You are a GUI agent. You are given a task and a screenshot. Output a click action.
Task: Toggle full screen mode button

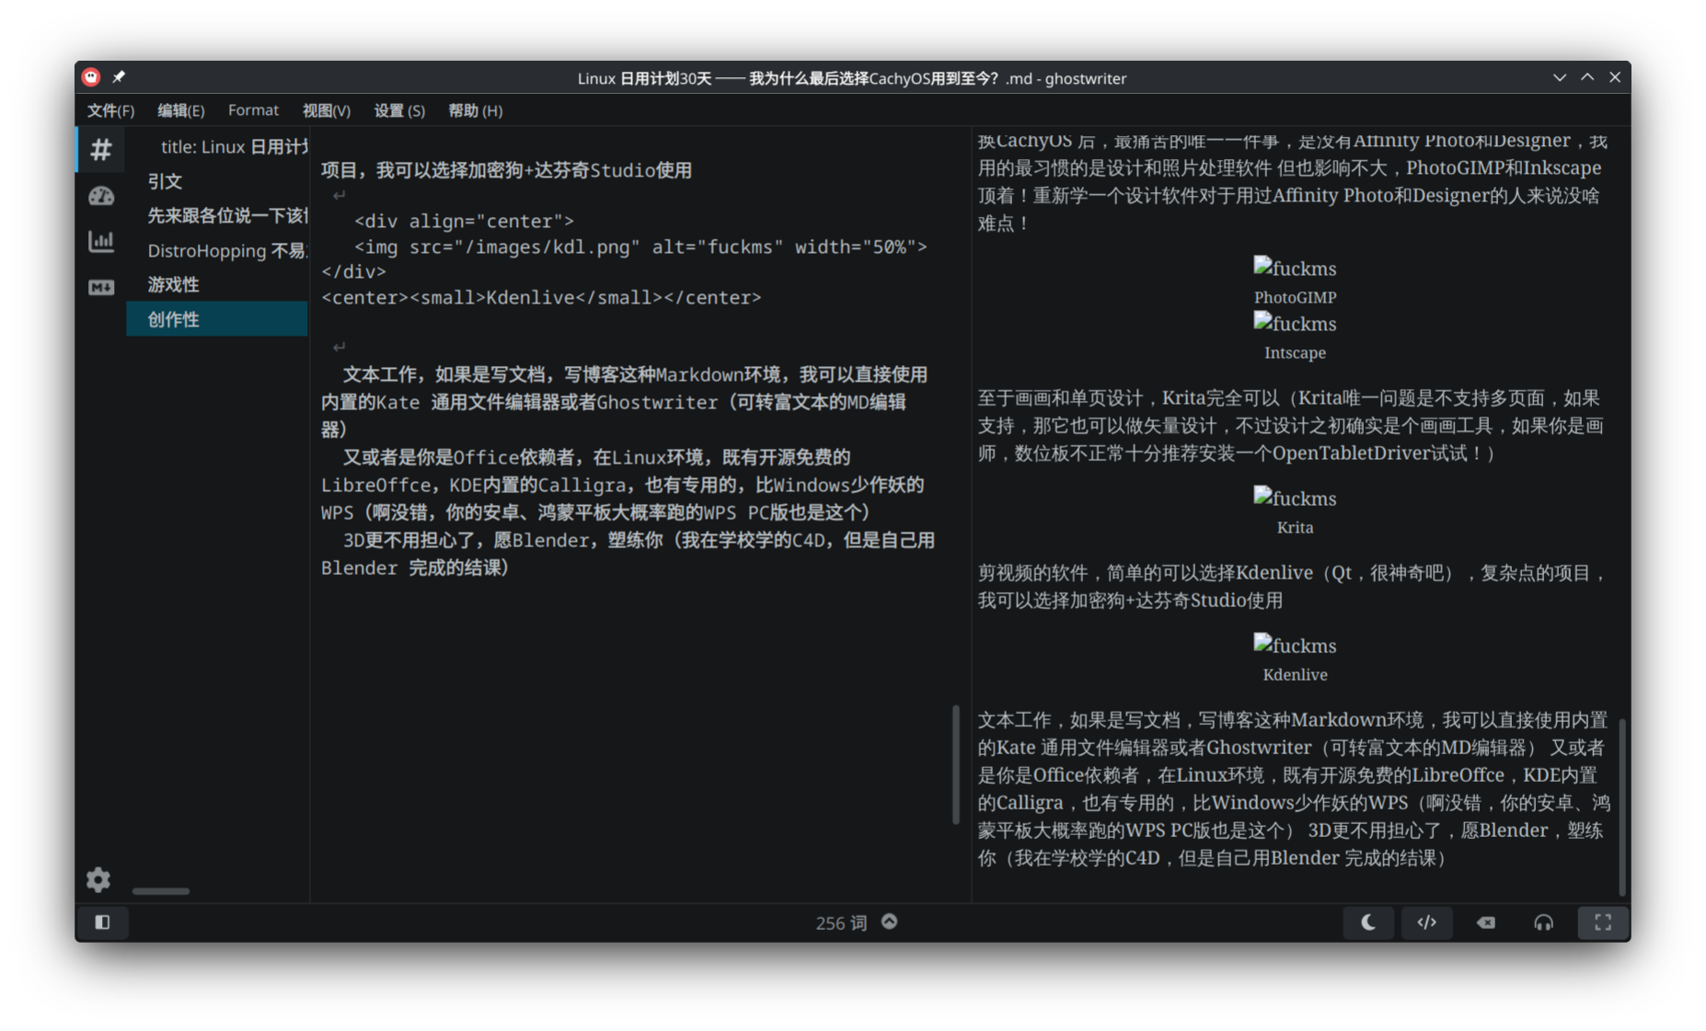tap(1602, 922)
